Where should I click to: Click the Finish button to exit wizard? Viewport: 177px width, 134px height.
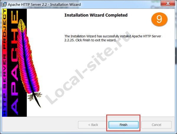pos(124,125)
